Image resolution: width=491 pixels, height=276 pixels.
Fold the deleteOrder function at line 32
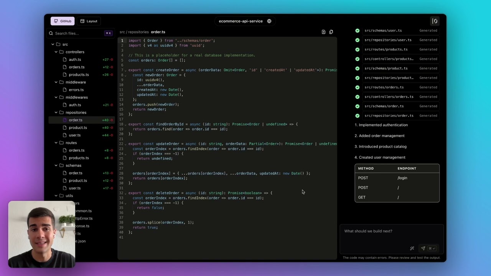tap(125, 193)
